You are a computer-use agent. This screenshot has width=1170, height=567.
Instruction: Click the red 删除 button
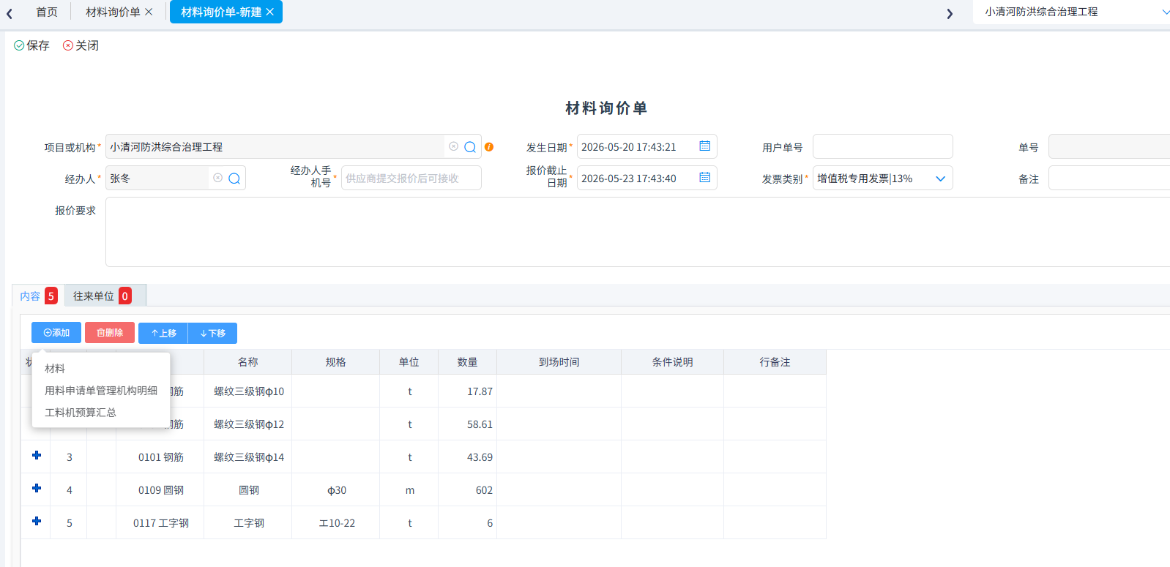(x=110, y=333)
